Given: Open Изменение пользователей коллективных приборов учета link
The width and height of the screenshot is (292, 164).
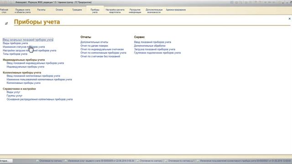Looking at the screenshot, I should point(39,79).
